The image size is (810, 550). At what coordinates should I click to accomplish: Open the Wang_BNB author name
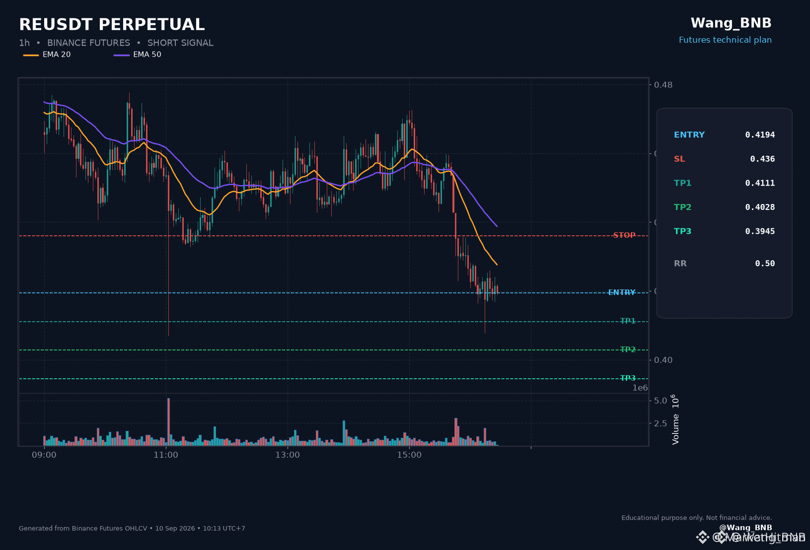731,23
